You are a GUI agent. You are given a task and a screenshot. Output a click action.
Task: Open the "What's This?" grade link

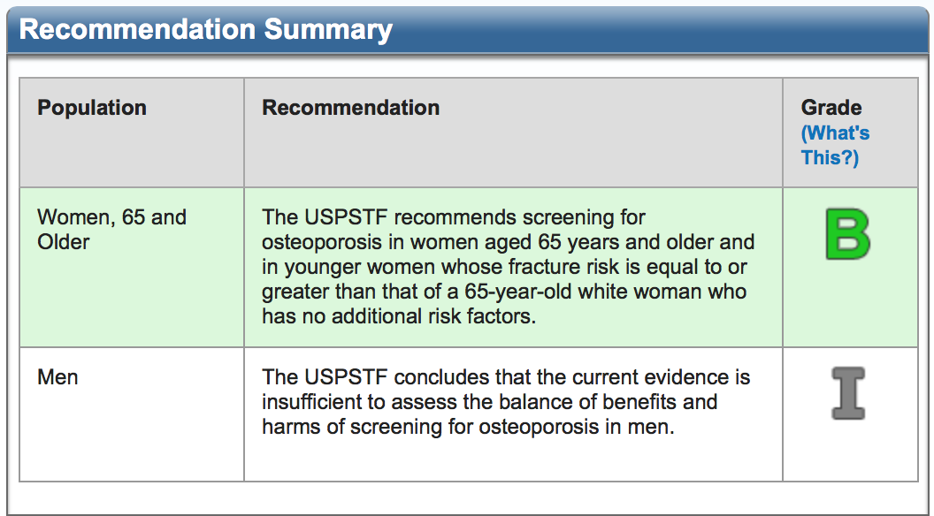[x=835, y=145]
